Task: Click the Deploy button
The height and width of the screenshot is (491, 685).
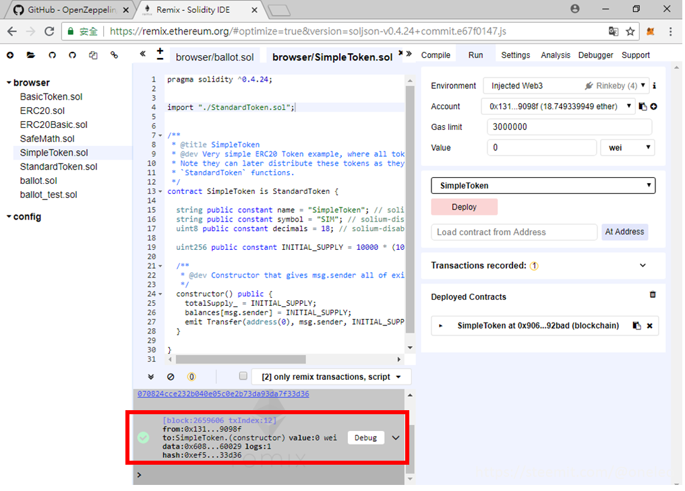Action: pos(464,207)
